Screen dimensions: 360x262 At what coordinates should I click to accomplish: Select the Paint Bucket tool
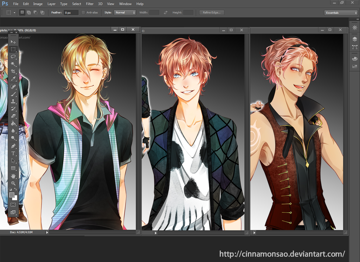click(13, 123)
